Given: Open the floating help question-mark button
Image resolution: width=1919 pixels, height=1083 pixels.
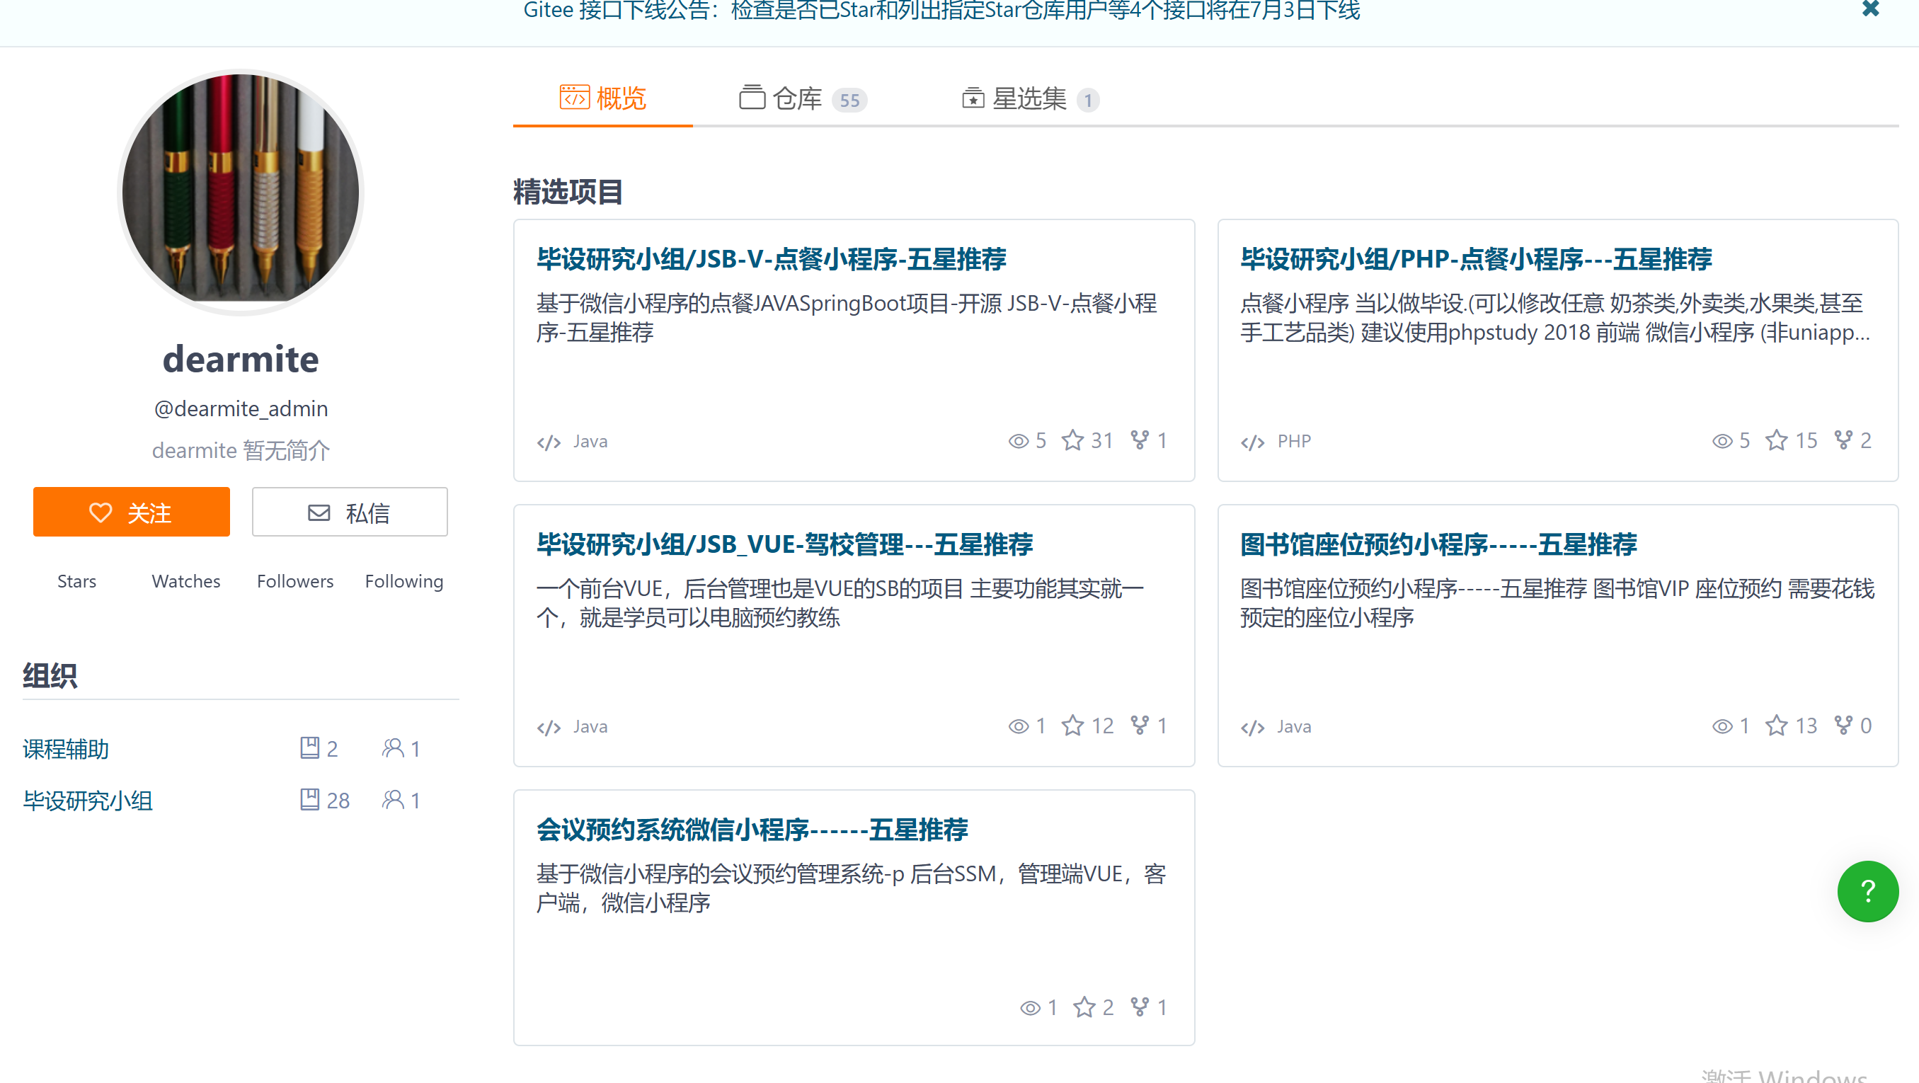Looking at the screenshot, I should click(x=1867, y=891).
